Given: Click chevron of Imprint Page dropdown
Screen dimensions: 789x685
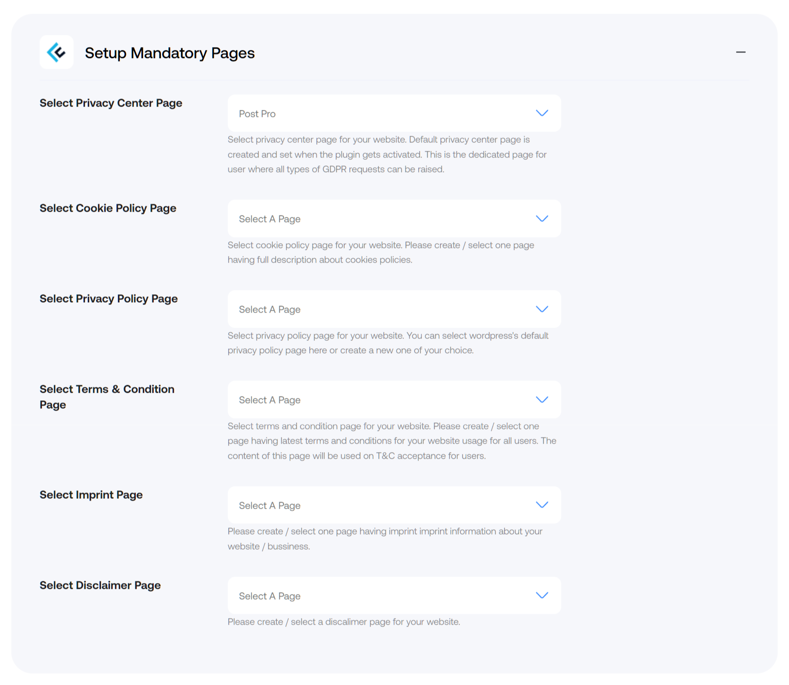Looking at the screenshot, I should coord(542,505).
